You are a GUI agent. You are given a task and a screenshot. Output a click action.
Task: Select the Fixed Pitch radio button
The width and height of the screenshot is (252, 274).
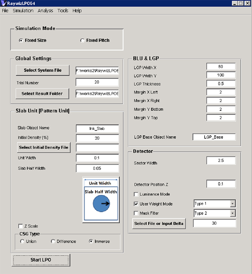pyautogui.click(x=82, y=40)
